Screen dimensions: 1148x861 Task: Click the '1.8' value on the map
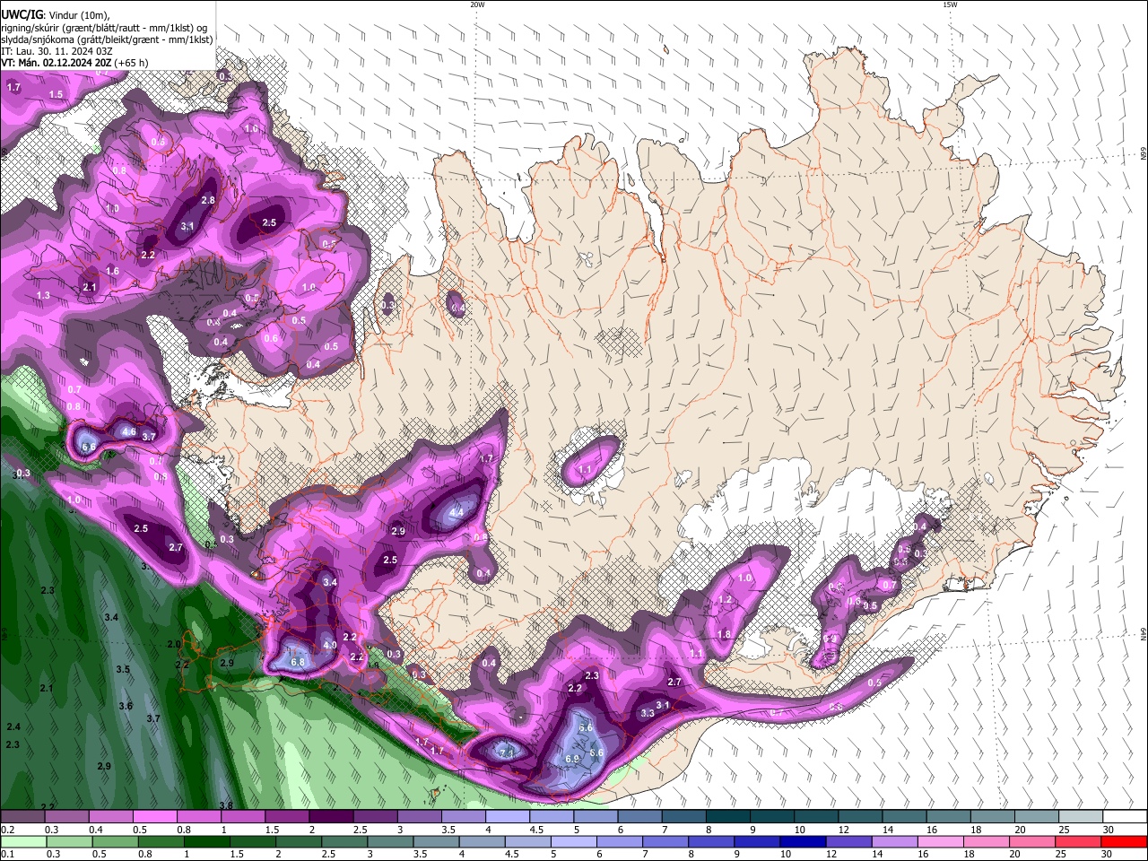[724, 634]
